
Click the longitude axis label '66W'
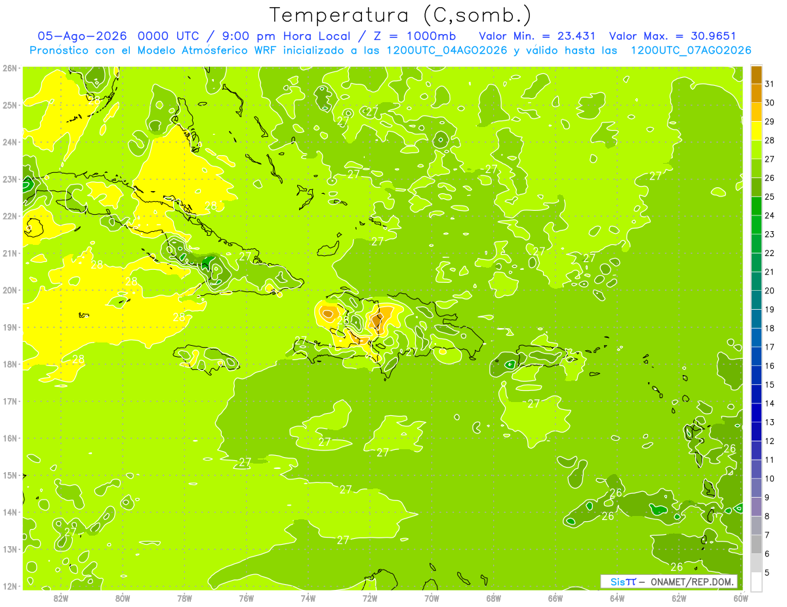(x=555, y=598)
